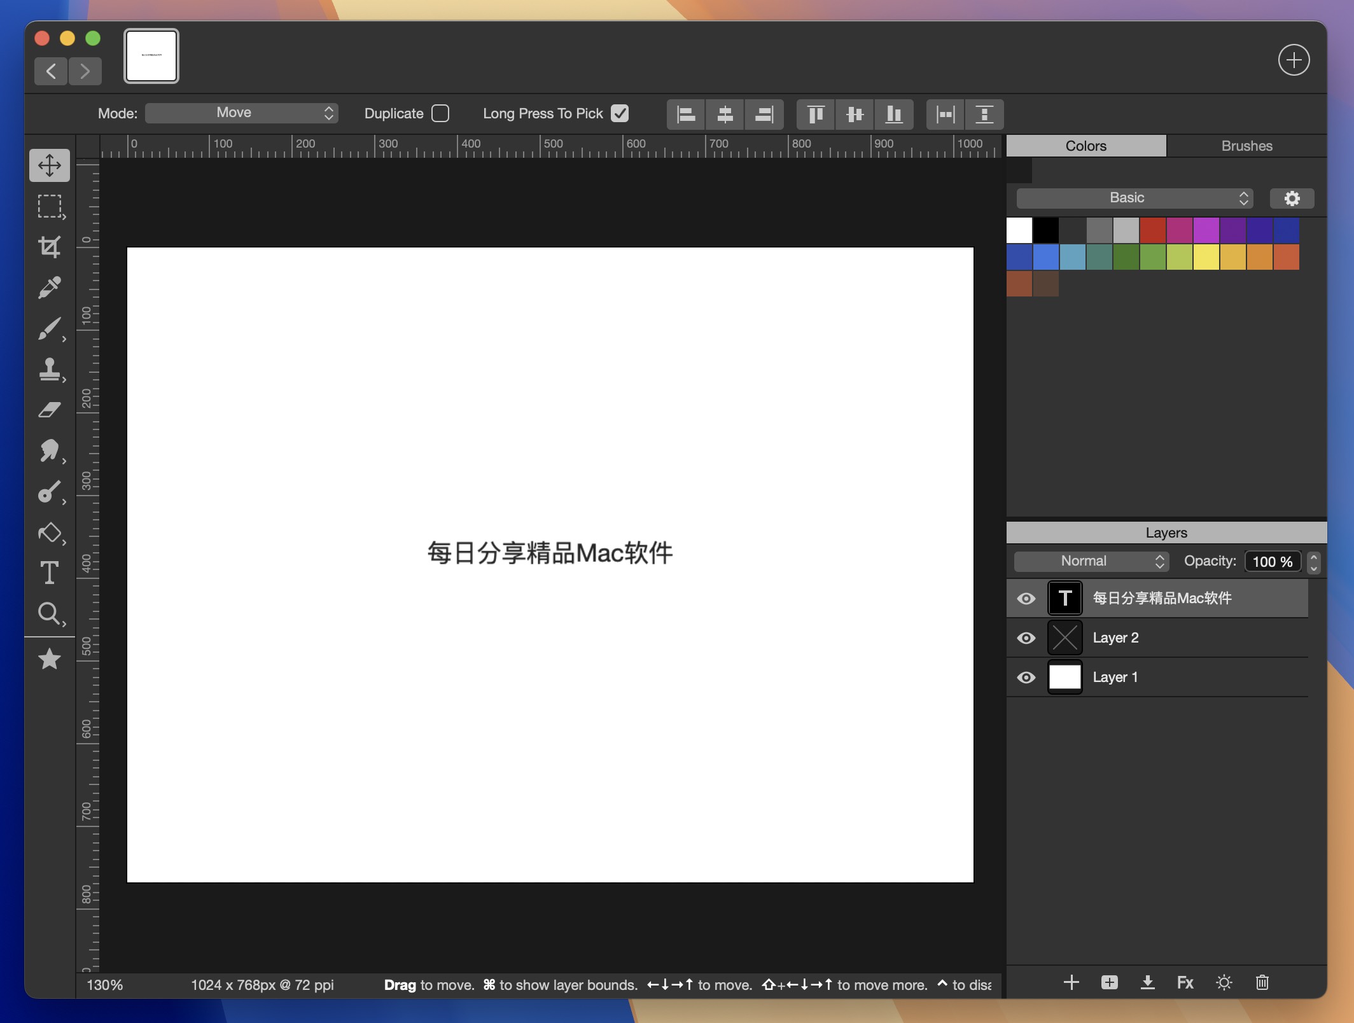The width and height of the screenshot is (1354, 1023).
Task: Toggle visibility of Layer 1
Action: pyautogui.click(x=1026, y=676)
